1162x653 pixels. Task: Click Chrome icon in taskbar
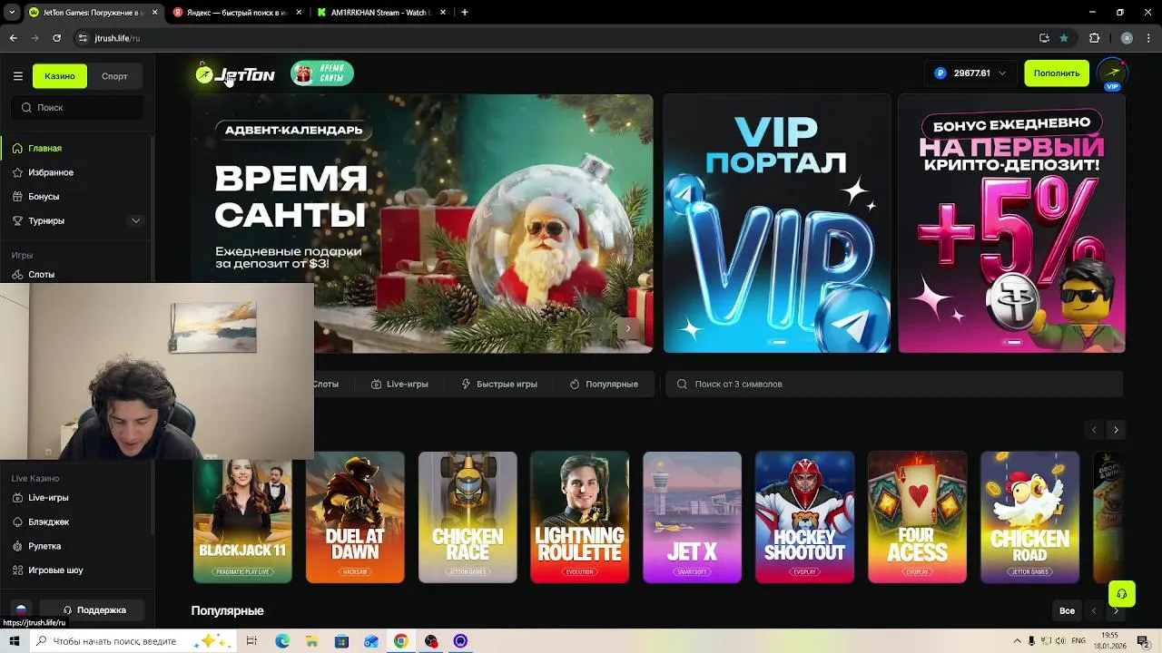(400, 641)
